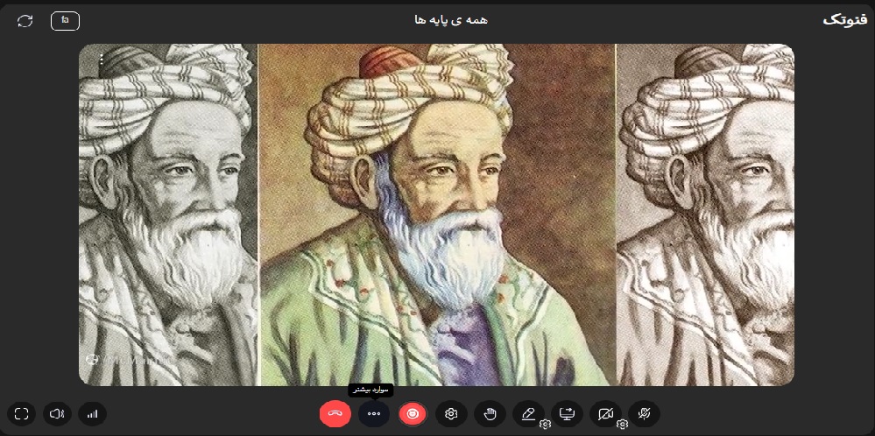
Task: Open the whiteboard pen tool
Action: [x=528, y=414]
